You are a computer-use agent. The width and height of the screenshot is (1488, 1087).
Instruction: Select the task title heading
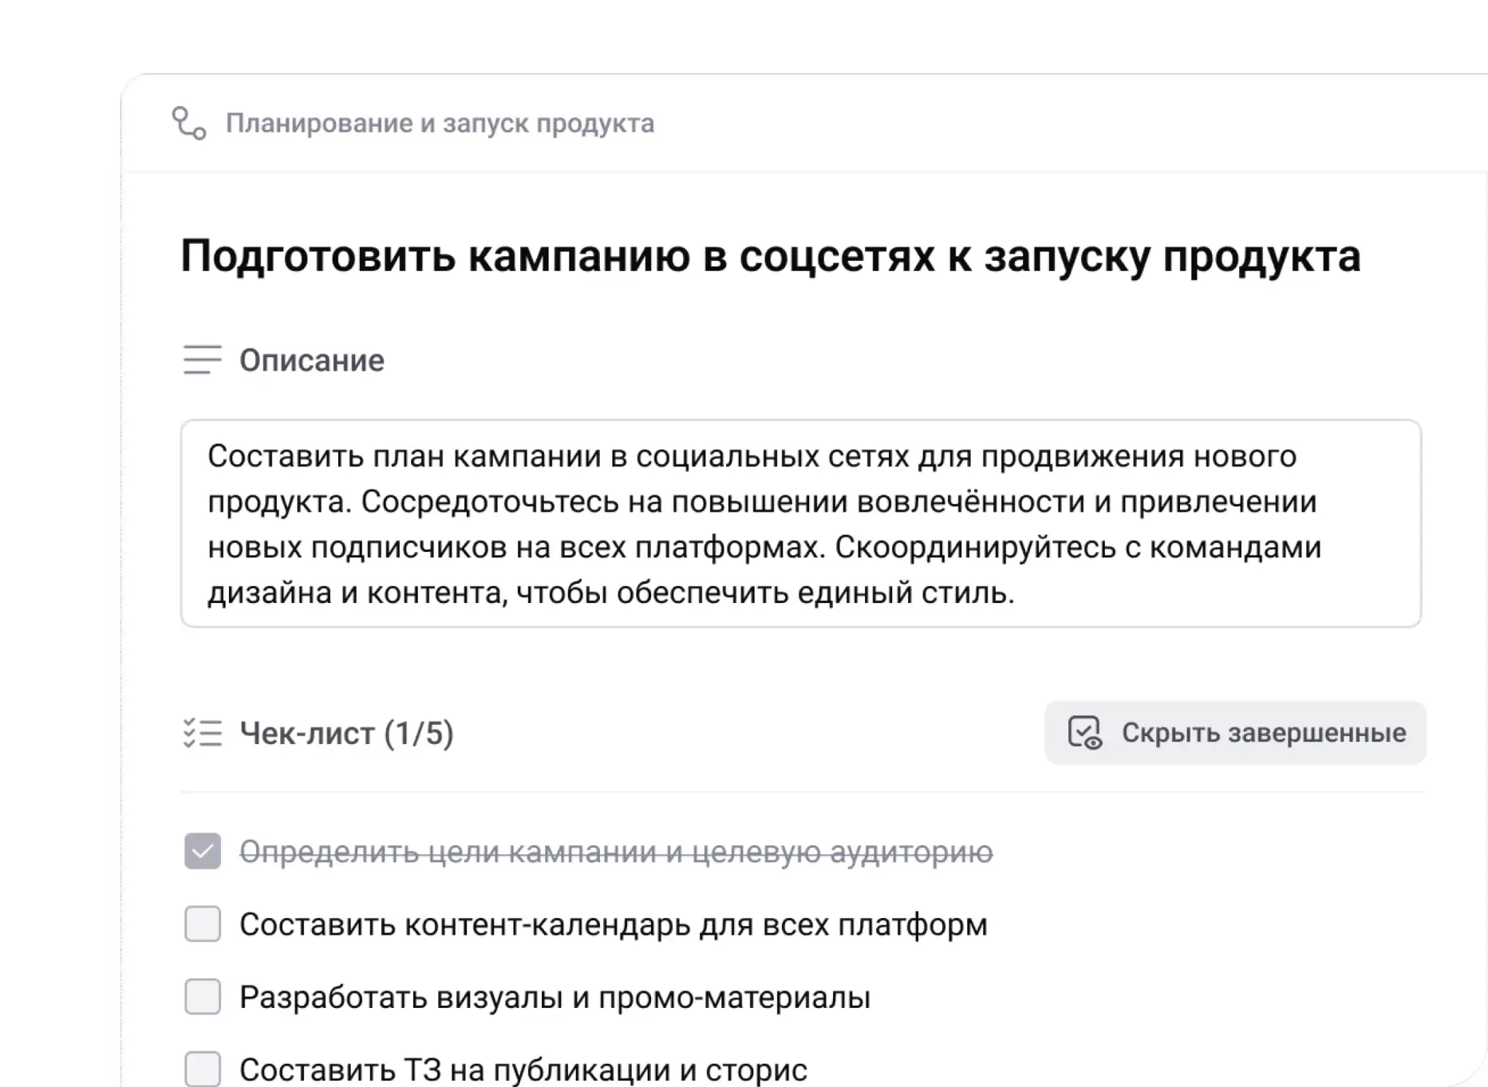(771, 255)
